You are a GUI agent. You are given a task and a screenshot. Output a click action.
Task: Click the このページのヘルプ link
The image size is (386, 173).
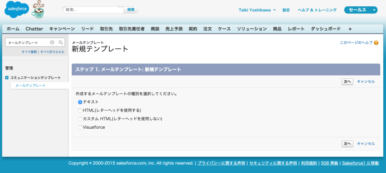356,43
